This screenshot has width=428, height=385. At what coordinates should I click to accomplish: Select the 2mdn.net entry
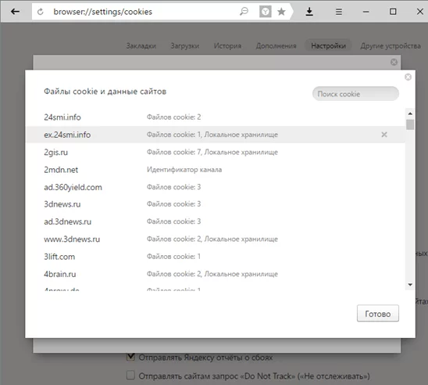click(x=215, y=170)
